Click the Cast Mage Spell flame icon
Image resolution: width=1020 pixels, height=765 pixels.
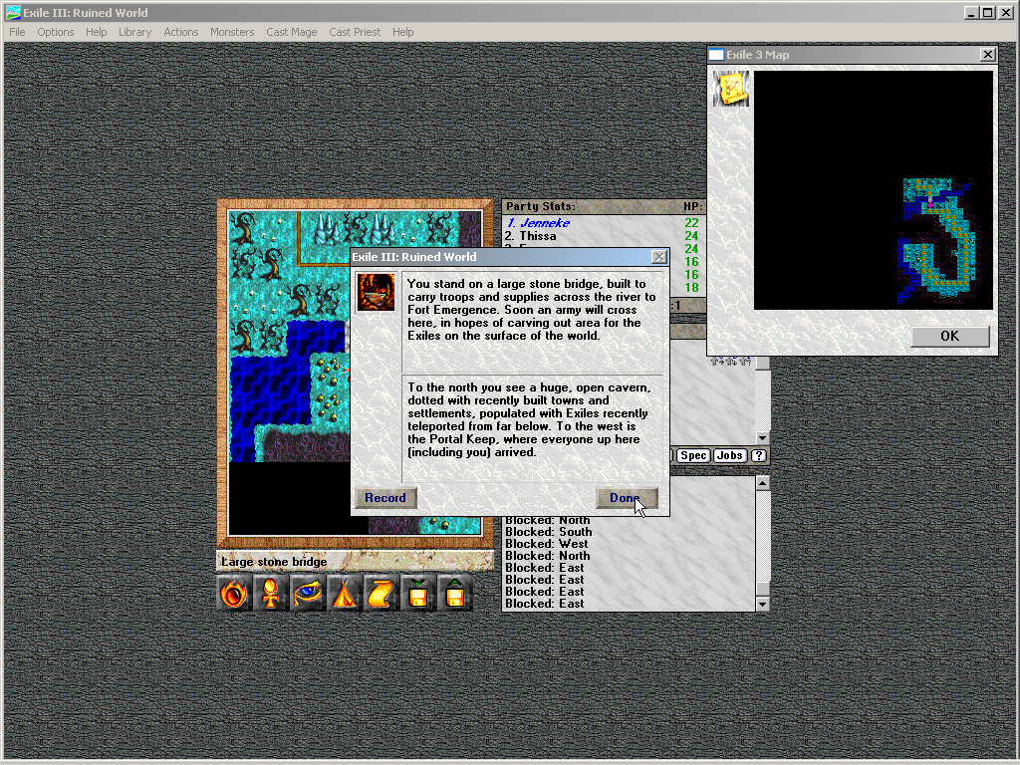233,594
